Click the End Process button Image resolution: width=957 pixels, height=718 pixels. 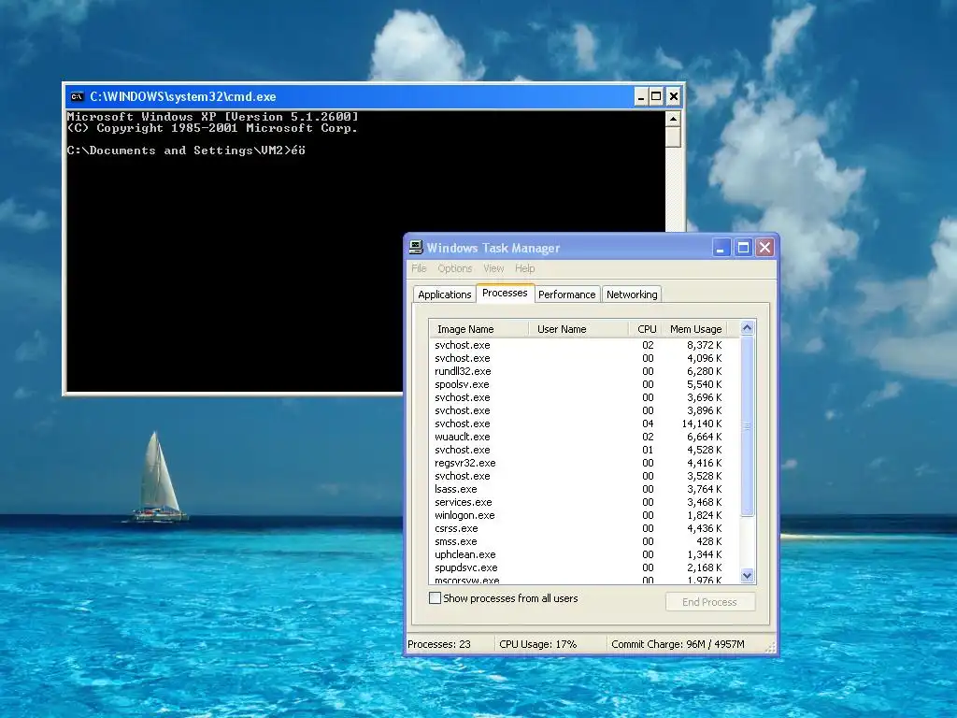coord(710,602)
